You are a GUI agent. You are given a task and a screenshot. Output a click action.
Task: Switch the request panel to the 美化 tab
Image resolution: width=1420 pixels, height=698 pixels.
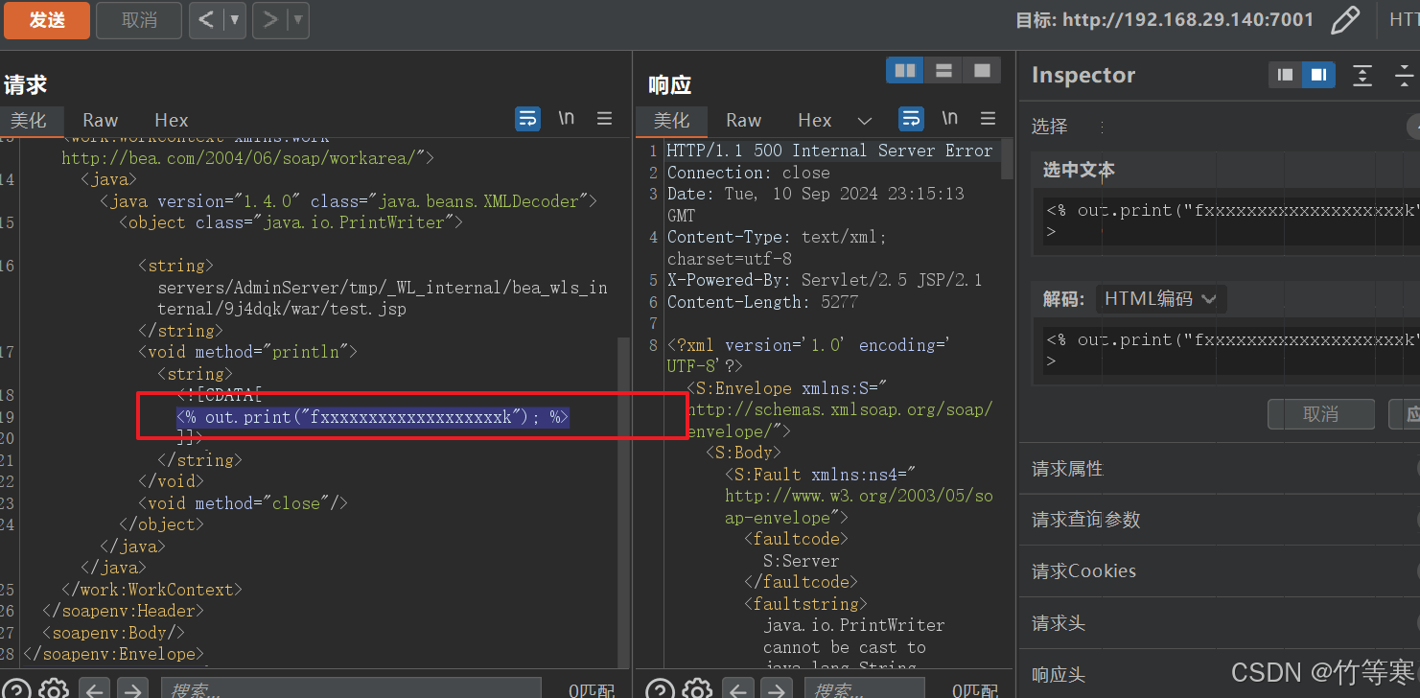click(x=29, y=120)
